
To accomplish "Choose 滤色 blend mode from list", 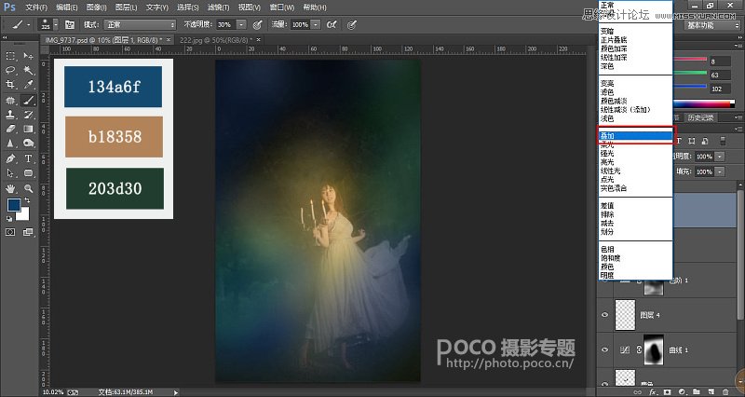I will pos(635,92).
